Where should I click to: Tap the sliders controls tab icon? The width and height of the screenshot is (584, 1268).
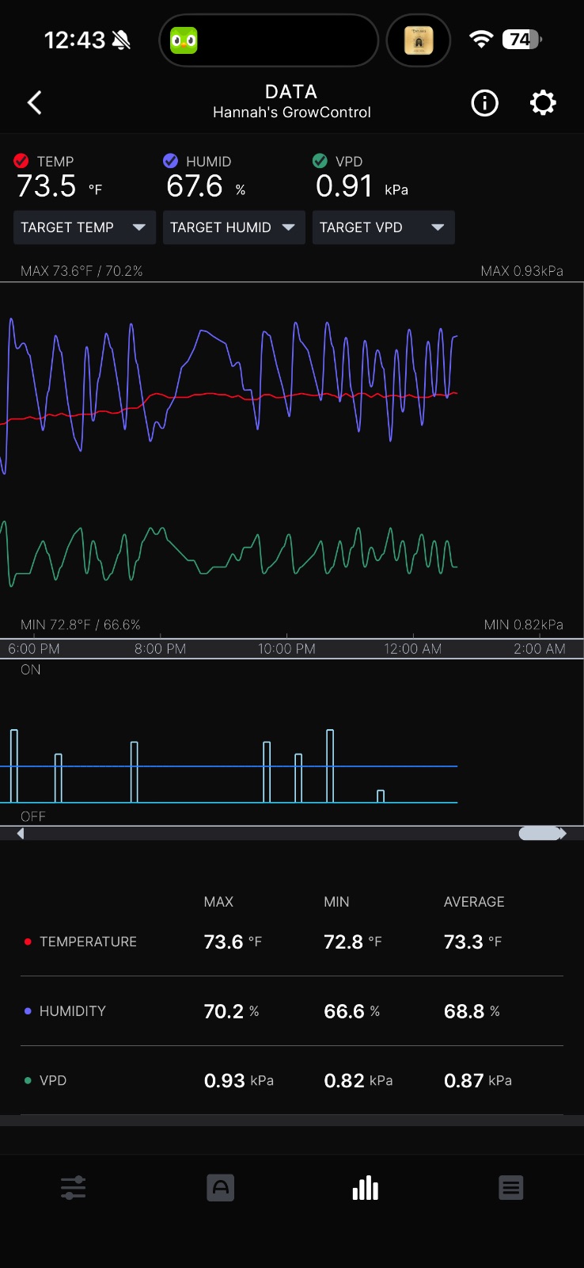click(x=74, y=1187)
